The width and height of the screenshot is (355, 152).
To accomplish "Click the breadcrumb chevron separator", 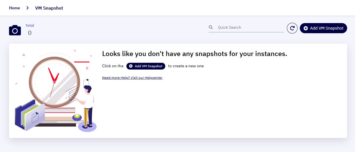I will (28, 8).
